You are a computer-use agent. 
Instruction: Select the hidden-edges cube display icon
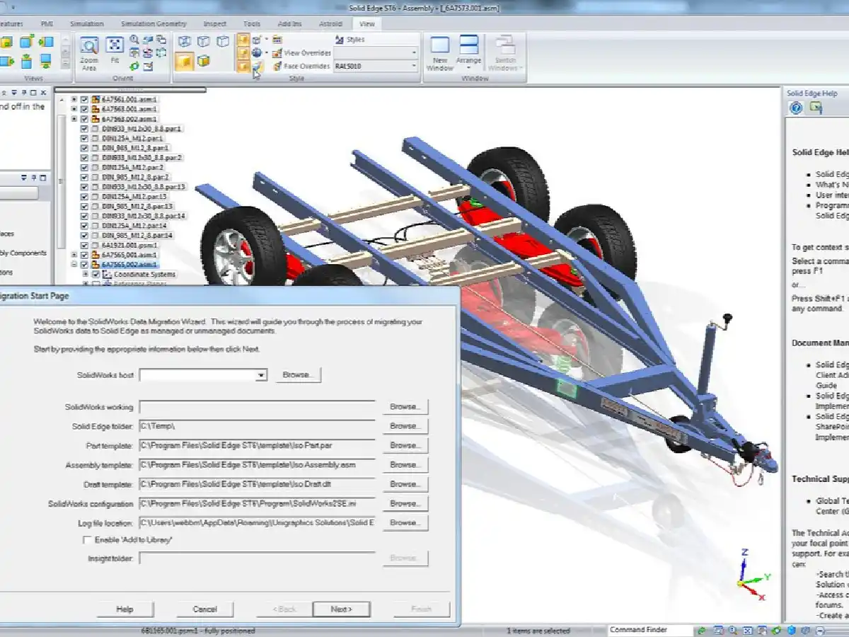pyautogui.click(x=203, y=41)
